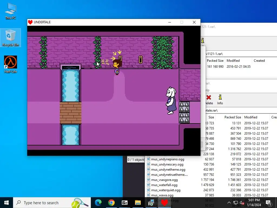Click the tennis racket icon in the search box
The width and height of the screenshot is (277, 208).
click(x=80, y=203)
